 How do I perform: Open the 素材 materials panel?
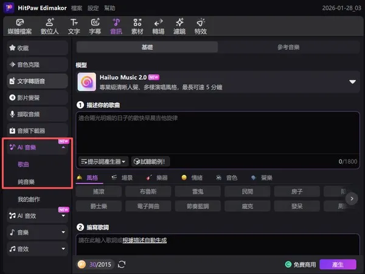click(137, 27)
